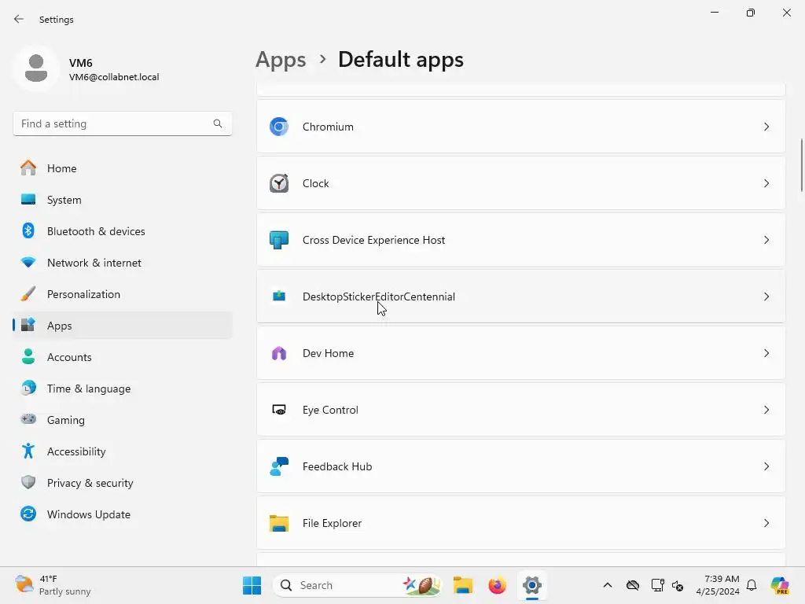
Task: Click the search magnifier in Find a setting
Action: (x=218, y=123)
